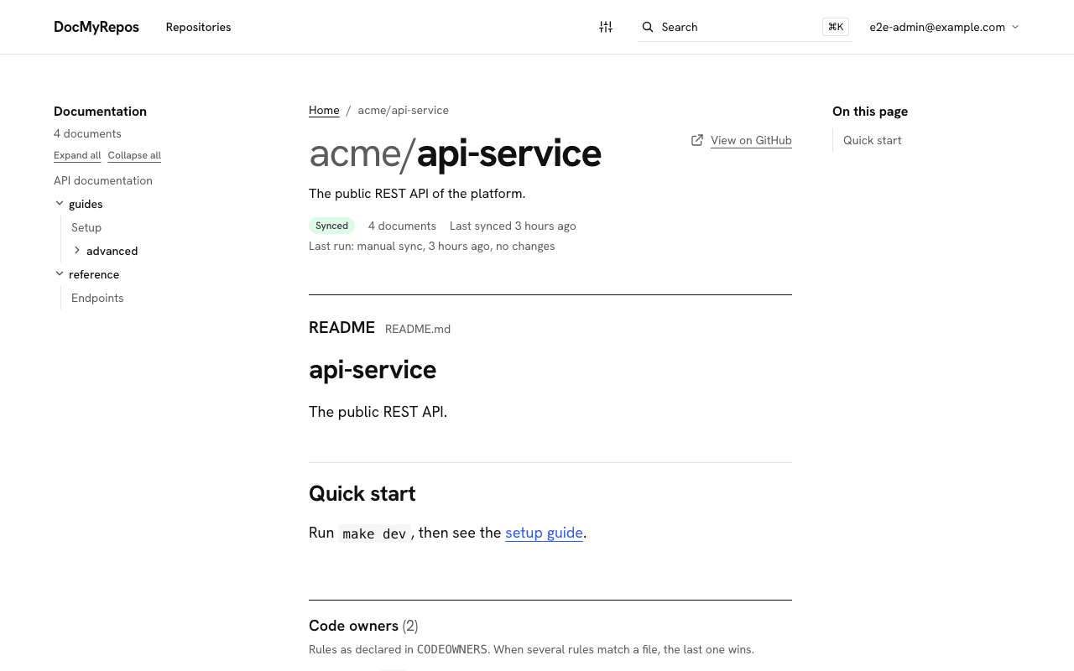Open the API documentation sidebar entry
Image resolution: width=1074 pixels, height=671 pixels.
click(103, 180)
